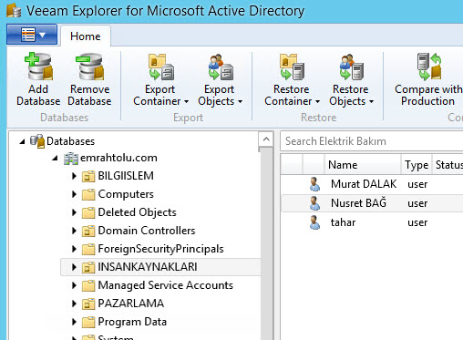Click the Remove Database icon
463x340 pixels.
click(89, 67)
